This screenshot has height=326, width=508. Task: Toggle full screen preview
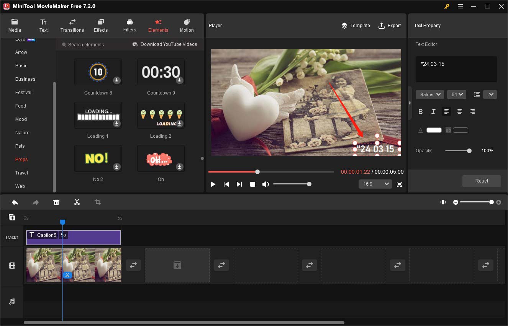click(399, 184)
